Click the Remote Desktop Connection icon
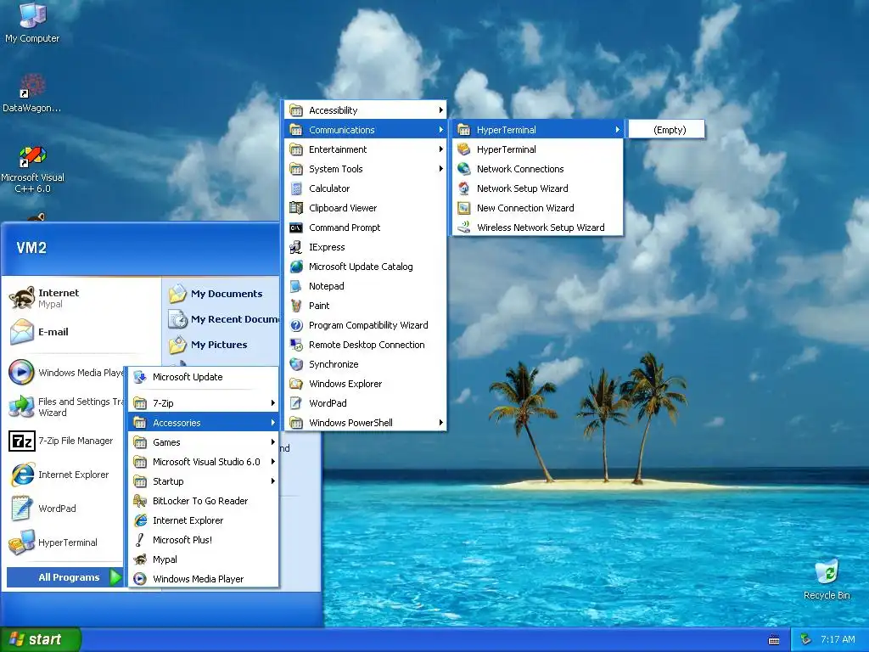 tap(296, 345)
